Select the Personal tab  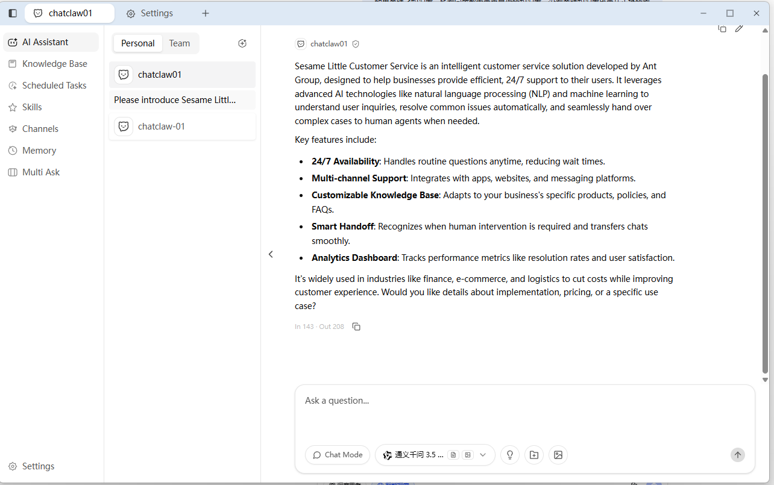pyautogui.click(x=138, y=43)
